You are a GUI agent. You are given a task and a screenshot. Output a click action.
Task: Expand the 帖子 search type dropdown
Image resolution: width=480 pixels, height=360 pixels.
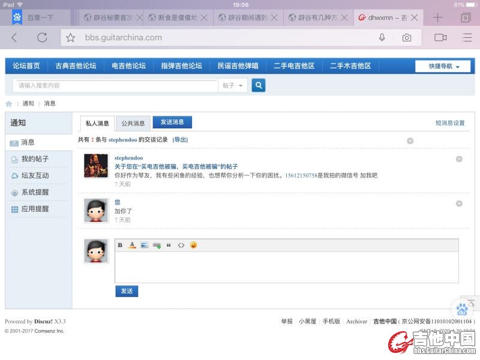(x=233, y=86)
